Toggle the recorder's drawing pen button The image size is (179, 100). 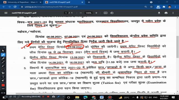coord(58,97)
